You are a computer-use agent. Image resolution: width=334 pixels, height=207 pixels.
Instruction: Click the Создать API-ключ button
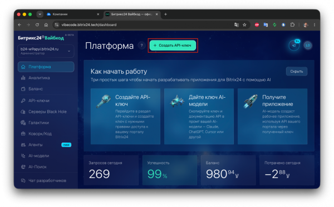(x=173, y=46)
